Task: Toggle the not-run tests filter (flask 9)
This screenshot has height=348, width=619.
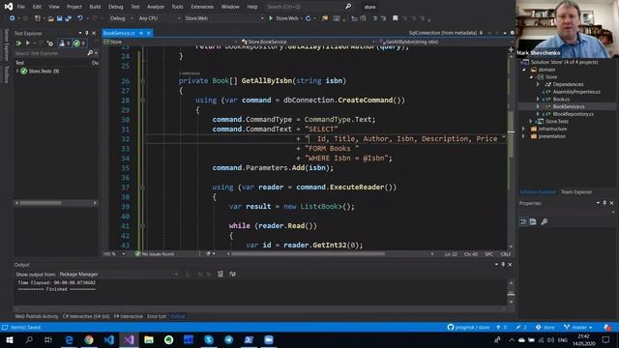Action: (x=65, y=43)
